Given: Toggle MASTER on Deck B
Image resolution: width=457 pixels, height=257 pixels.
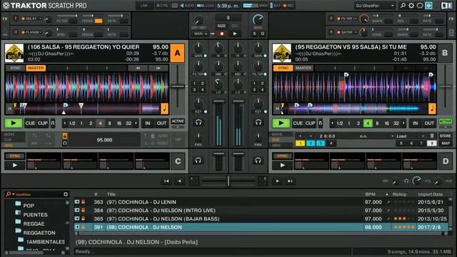Looking at the screenshot, I should [303, 68].
